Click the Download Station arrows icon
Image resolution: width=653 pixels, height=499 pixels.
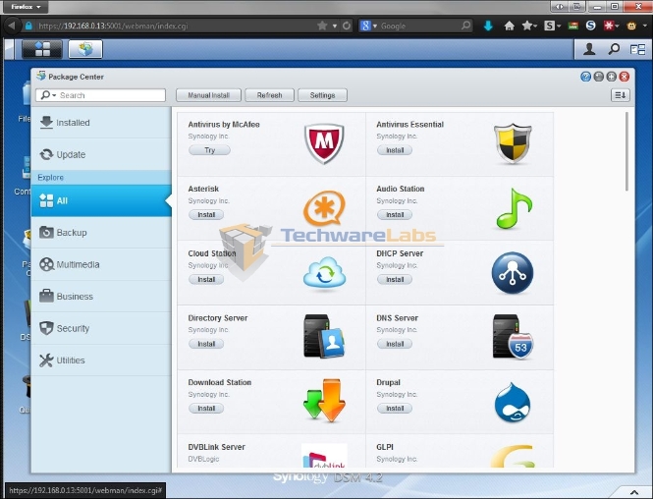click(324, 401)
